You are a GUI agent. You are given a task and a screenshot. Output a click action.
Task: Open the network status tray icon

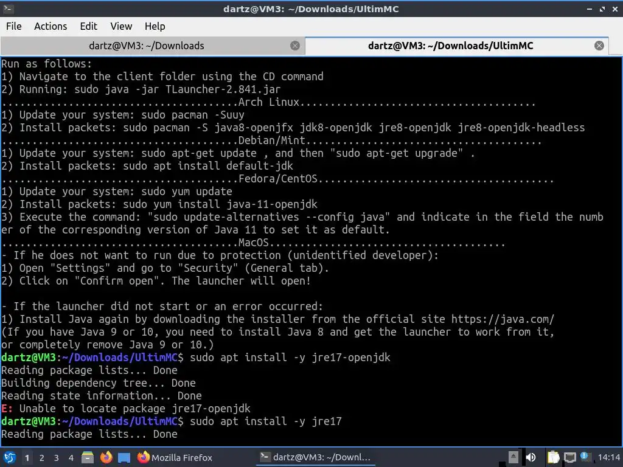tap(569, 457)
